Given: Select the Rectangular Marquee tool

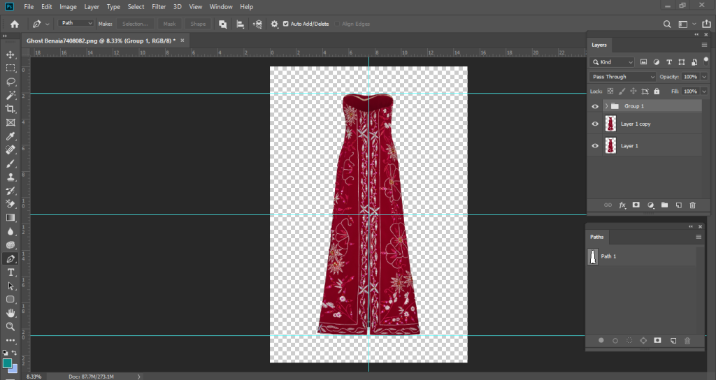Looking at the screenshot, I should pyautogui.click(x=10, y=68).
